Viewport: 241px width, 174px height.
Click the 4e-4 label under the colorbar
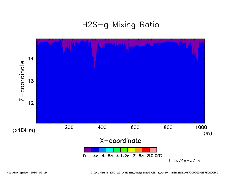point(99,156)
